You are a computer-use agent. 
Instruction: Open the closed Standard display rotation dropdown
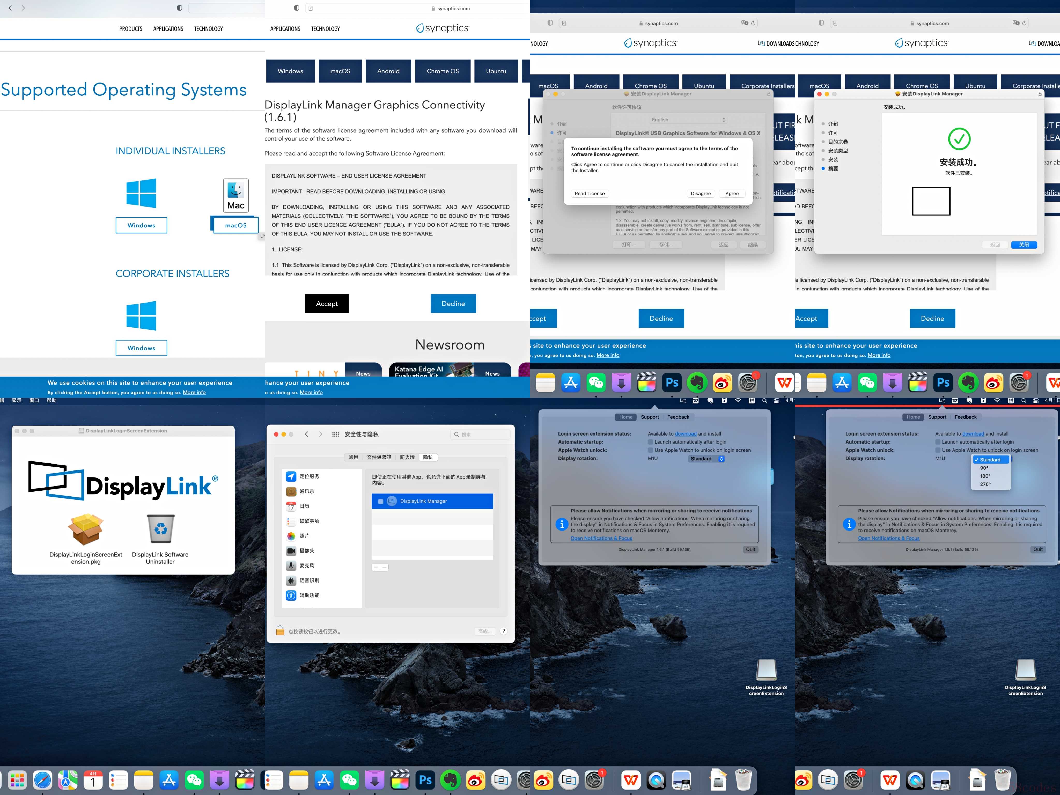click(707, 459)
